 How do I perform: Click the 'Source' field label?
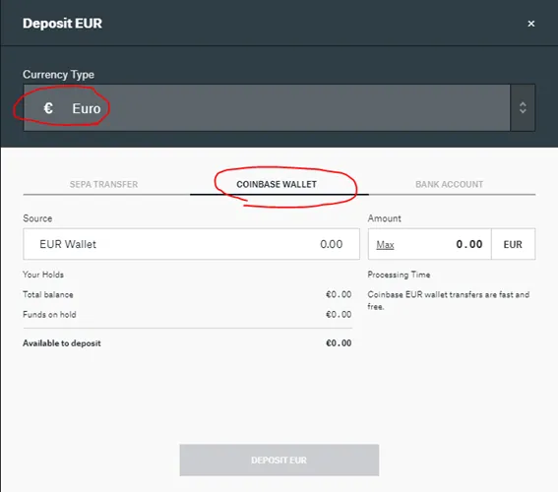point(37,218)
